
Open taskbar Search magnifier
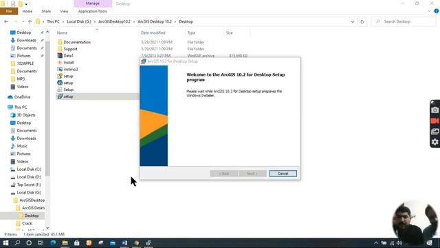click(x=17, y=242)
